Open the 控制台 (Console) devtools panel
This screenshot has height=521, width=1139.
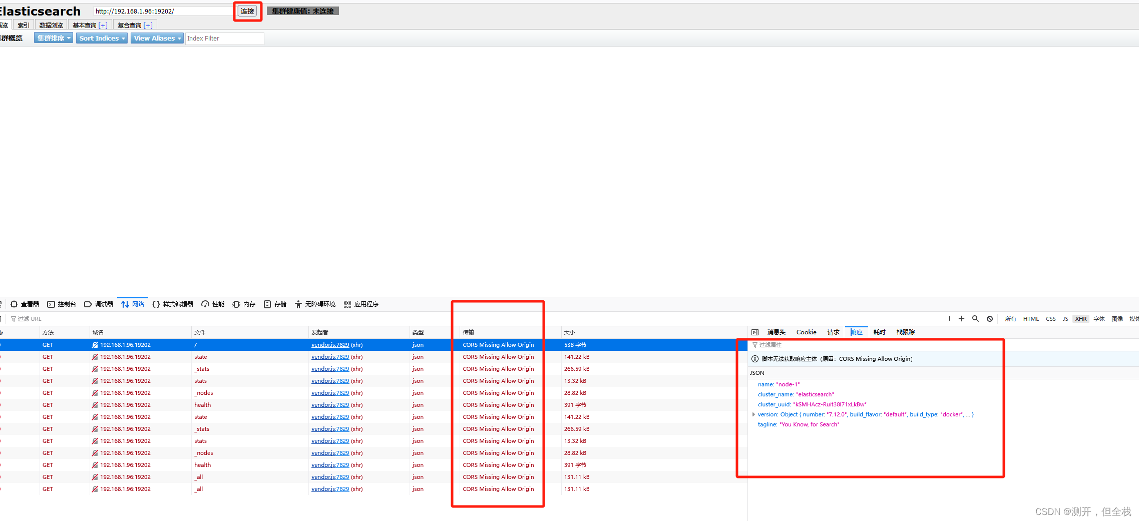pos(61,304)
